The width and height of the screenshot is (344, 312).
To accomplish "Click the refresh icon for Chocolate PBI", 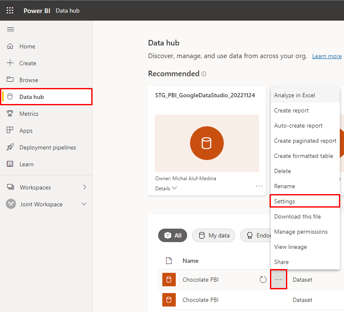I will (263, 280).
